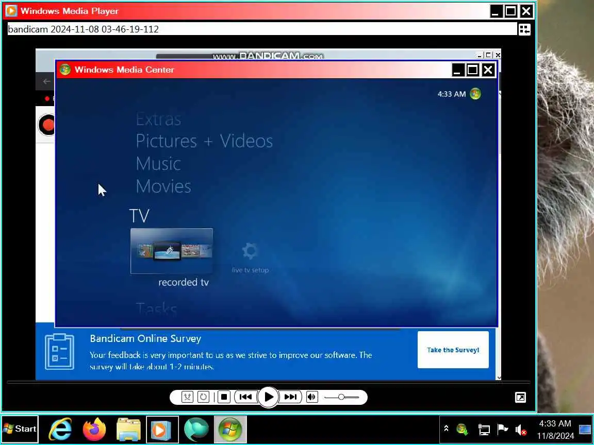This screenshot has height=445, width=594.
Task: Maximize the Windows Media Center window
Action: tap(472, 70)
